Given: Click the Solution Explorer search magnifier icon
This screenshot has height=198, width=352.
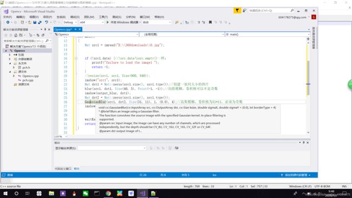Looking at the screenshot, I should click(47, 41).
